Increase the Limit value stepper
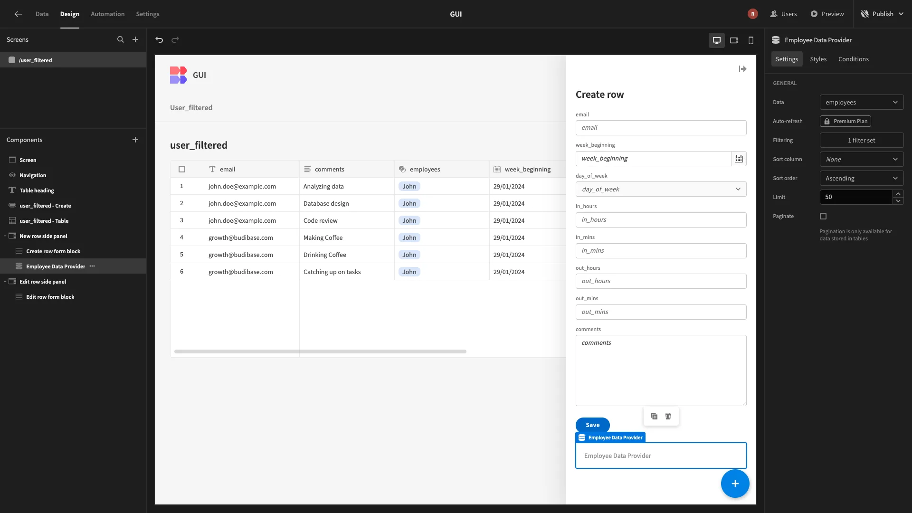The height and width of the screenshot is (513, 912). point(898,193)
